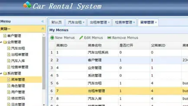Image resolution: width=188 pixels, height=106 pixels.
Task: Click the 系统管理 folder icon
Action: point(5,73)
